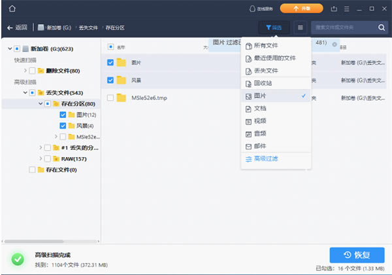
Task: Expand the RAW(157) tree node
Action: point(41,158)
